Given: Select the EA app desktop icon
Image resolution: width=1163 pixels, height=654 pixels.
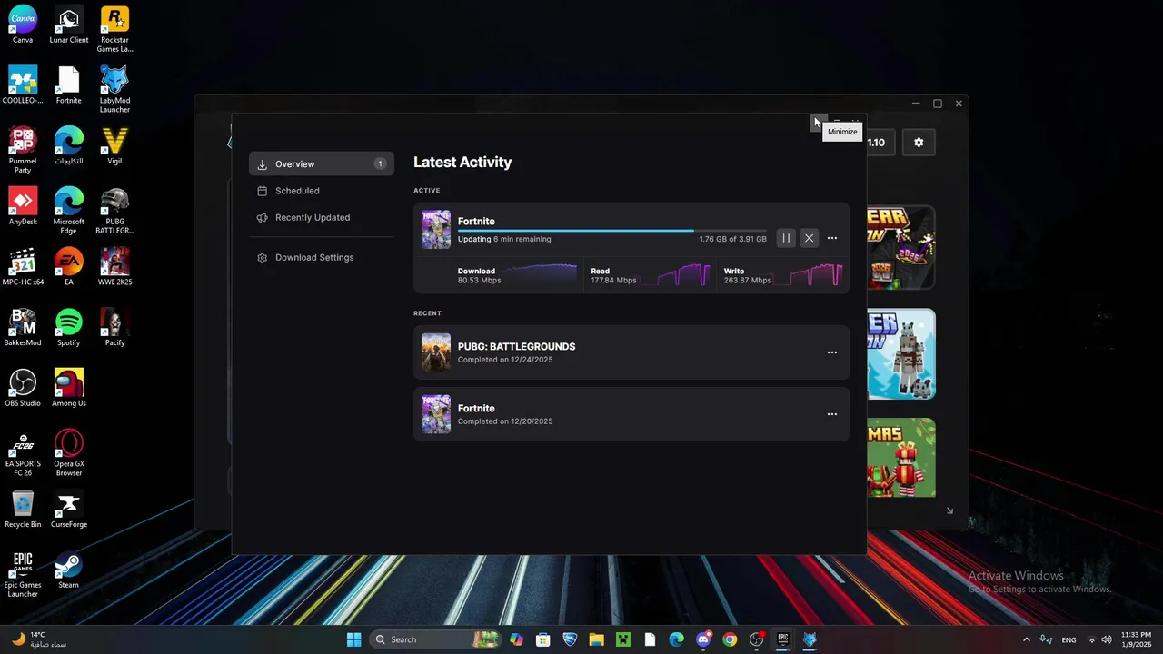Looking at the screenshot, I should pyautogui.click(x=69, y=266).
